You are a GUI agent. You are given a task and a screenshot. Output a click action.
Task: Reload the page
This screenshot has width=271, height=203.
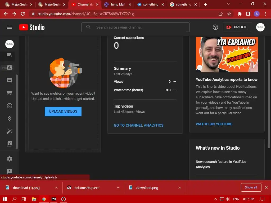coord(23,14)
